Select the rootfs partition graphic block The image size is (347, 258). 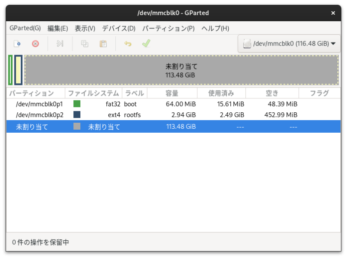pos(18,70)
